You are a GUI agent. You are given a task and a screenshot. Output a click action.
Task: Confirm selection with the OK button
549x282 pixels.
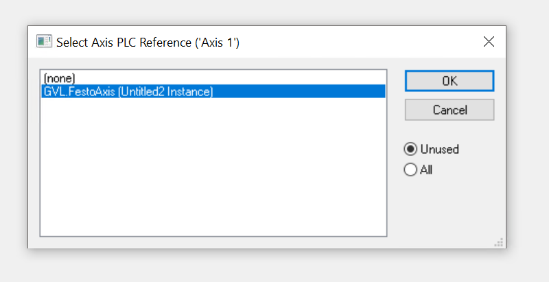coord(449,81)
